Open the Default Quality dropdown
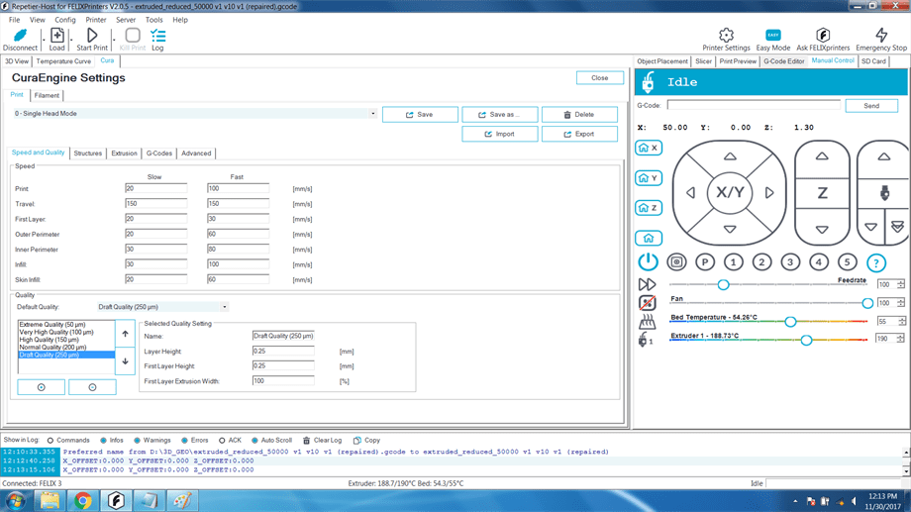The width and height of the screenshot is (911, 512). tap(224, 307)
